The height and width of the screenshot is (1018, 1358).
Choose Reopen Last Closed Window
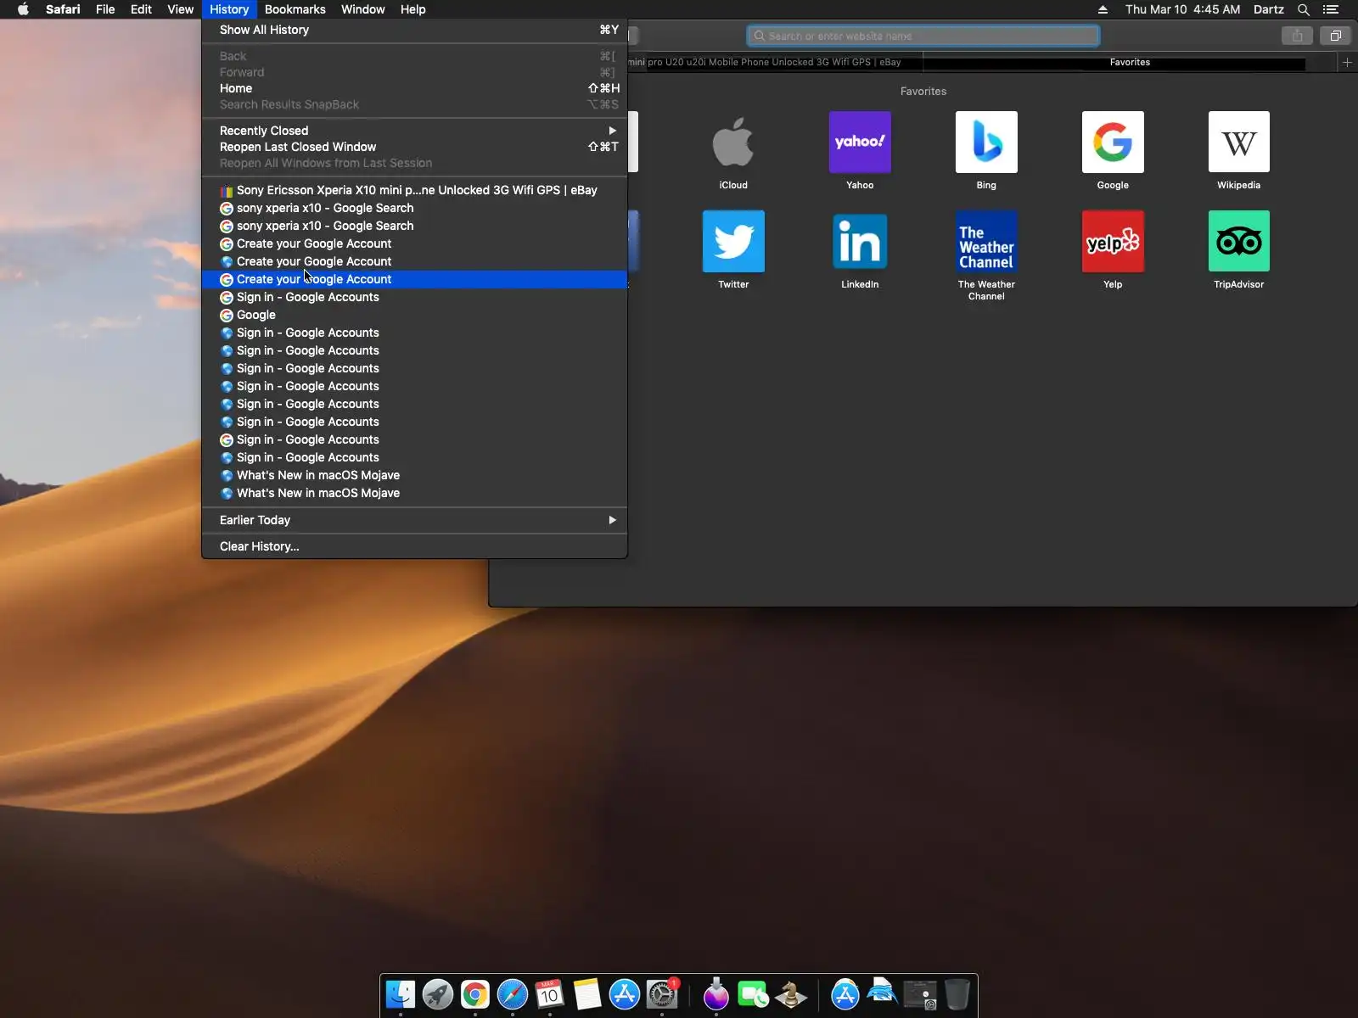click(x=414, y=147)
